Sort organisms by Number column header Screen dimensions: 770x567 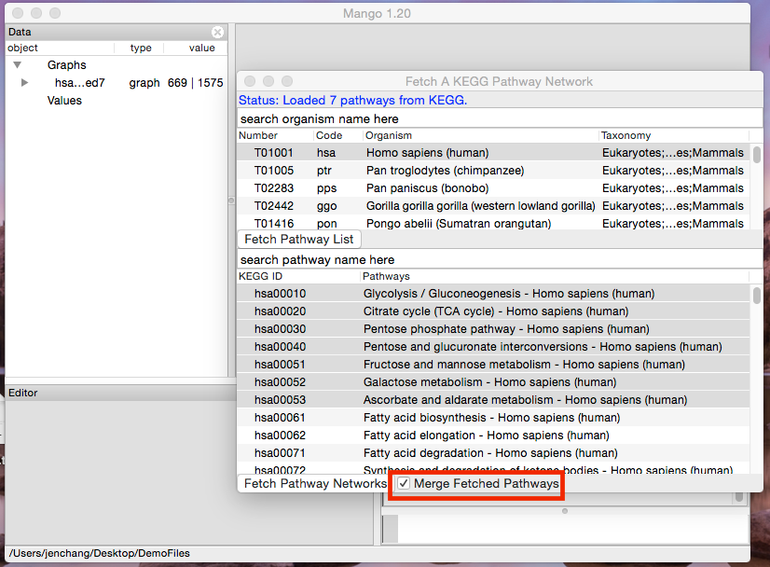(x=275, y=135)
